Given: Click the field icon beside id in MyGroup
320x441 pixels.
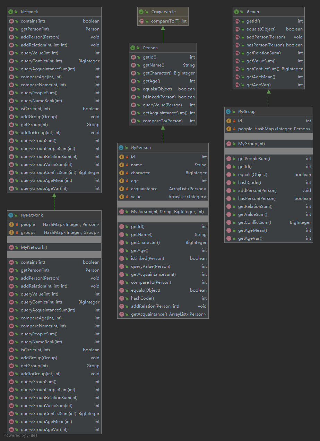Looking at the screenshot, I should pyautogui.click(x=228, y=121).
